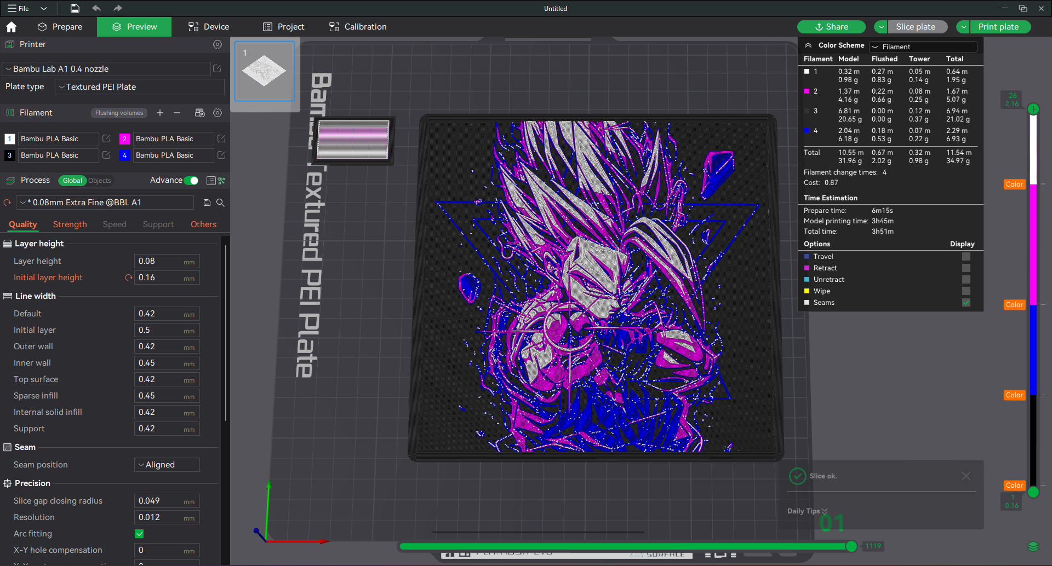Open the Others settings tab
This screenshot has height=566, width=1052.
pos(203,224)
